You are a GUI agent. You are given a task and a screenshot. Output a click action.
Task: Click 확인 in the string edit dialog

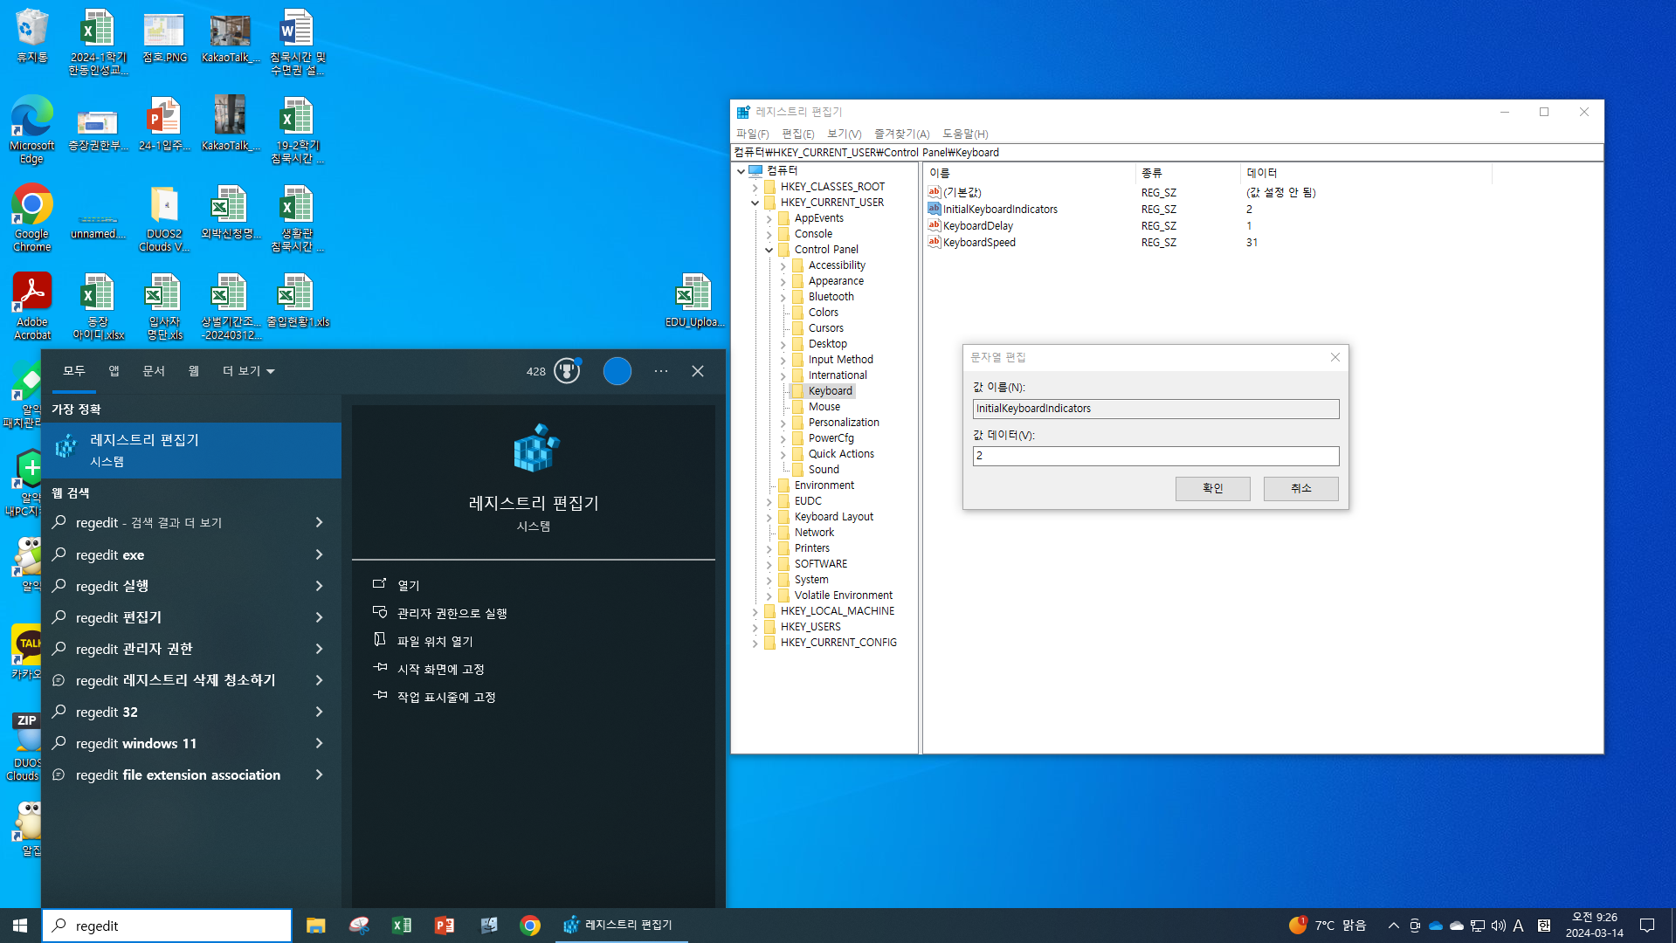click(x=1212, y=488)
